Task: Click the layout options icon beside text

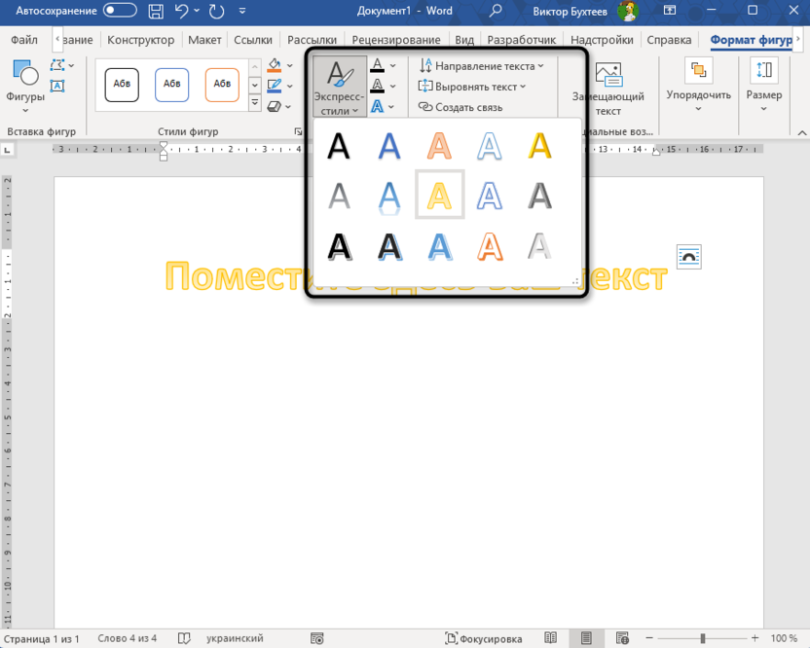Action: point(688,257)
